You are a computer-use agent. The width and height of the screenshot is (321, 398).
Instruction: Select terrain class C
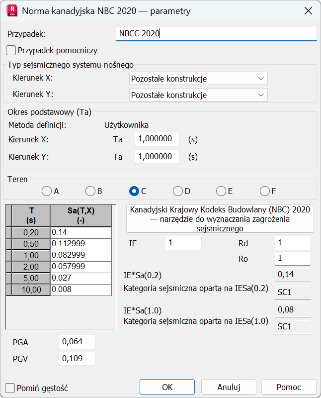(x=134, y=191)
